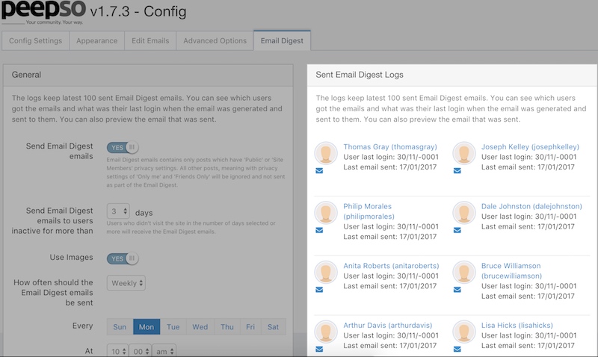The width and height of the screenshot is (598, 357).
Task: Click 'Send Email Digest emails' setting label
Action: (60, 152)
